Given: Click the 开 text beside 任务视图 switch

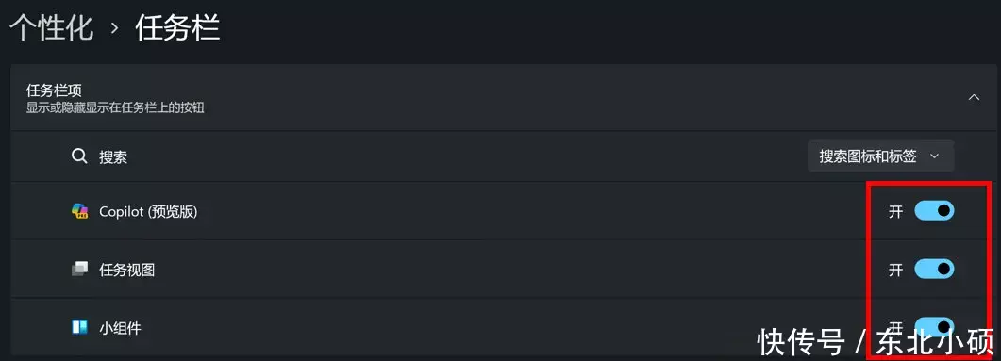Looking at the screenshot, I should pyautogui.click(x=895, y=270).
